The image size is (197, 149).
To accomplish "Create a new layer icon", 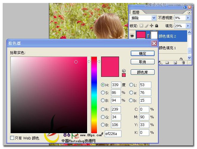I will [175, 63].
